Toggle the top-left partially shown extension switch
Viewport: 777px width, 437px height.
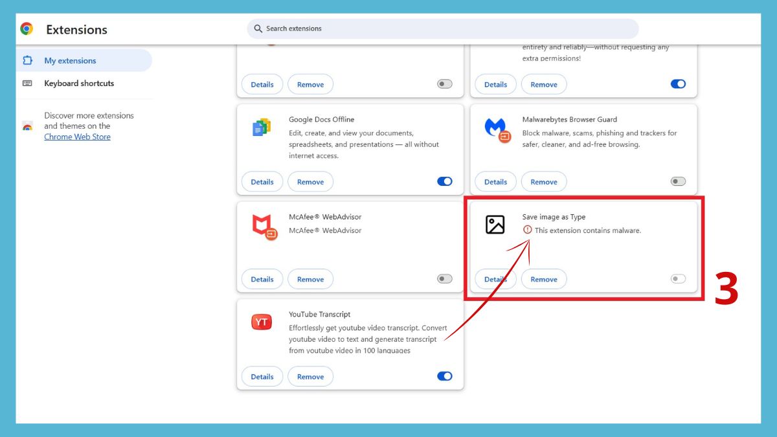pyautogui.click(x=445, y=84)
